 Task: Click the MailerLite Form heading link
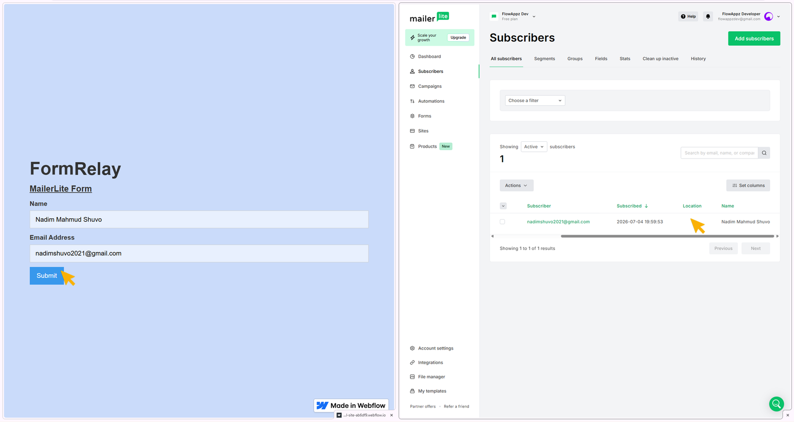click(61, 188)
